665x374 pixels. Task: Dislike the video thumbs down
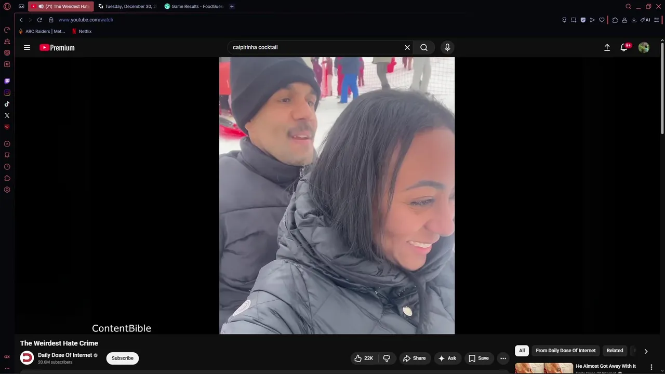[387, 358]
